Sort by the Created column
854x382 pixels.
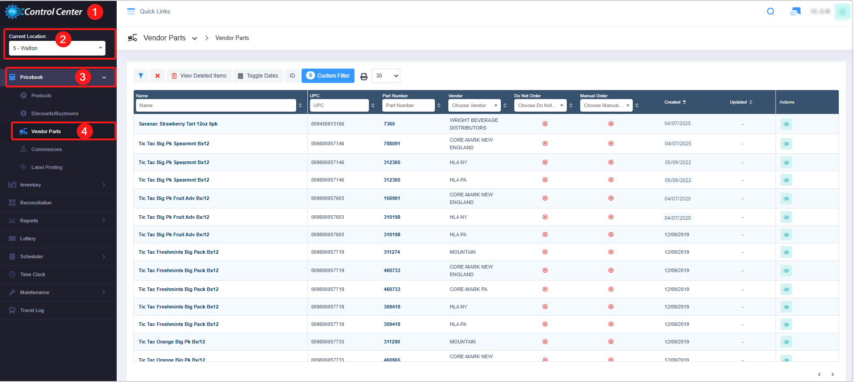[675, 102]
